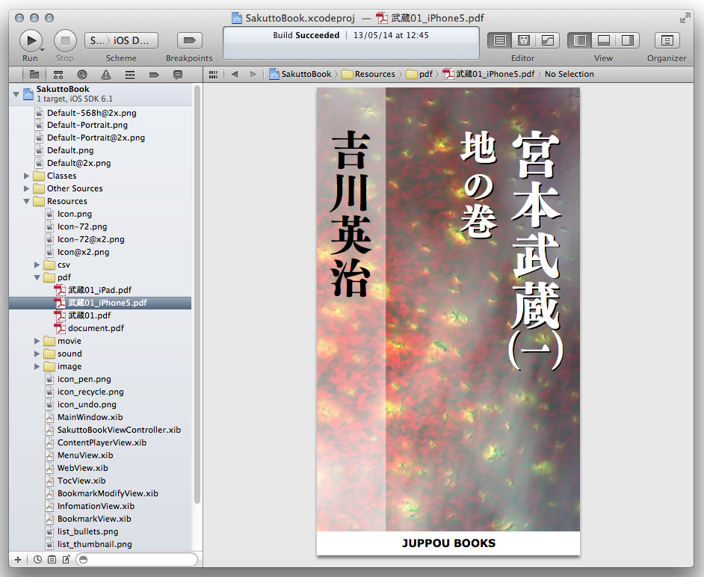Image resolution: width=704 pixels, height=577 pixels.
Task: Toggle Breakpoints in the toolbar
Action: [x=189, y=40]
